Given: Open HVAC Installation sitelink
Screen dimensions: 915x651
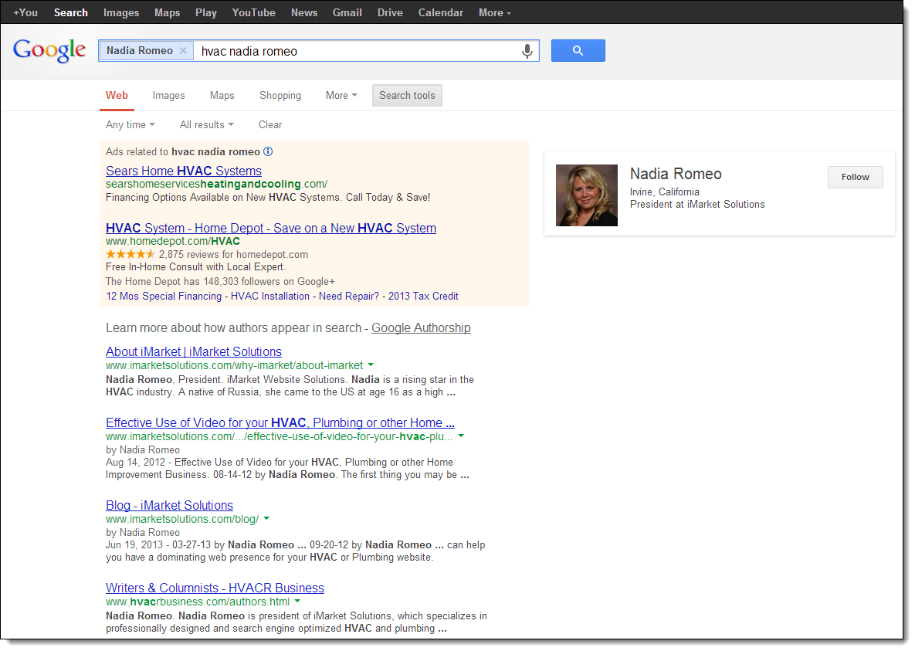Looking at the screenshot, I should [x=270, y=297].
